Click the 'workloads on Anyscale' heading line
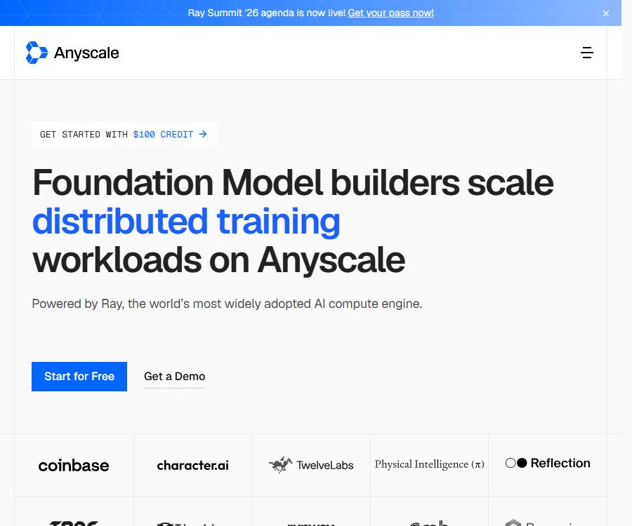Image resolution: width=632 pixels, height=526 pixels. coord(219,260)
